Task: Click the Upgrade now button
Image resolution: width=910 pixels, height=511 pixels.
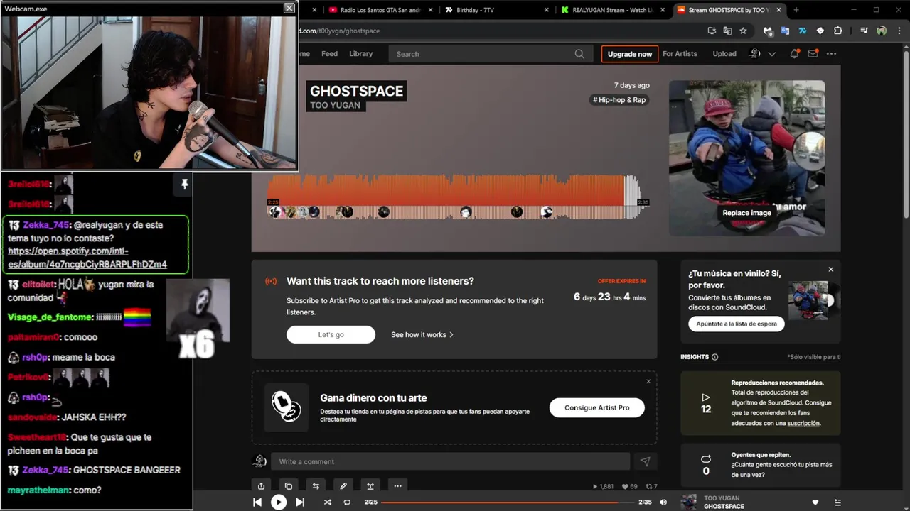Action: tap(630, 54)
